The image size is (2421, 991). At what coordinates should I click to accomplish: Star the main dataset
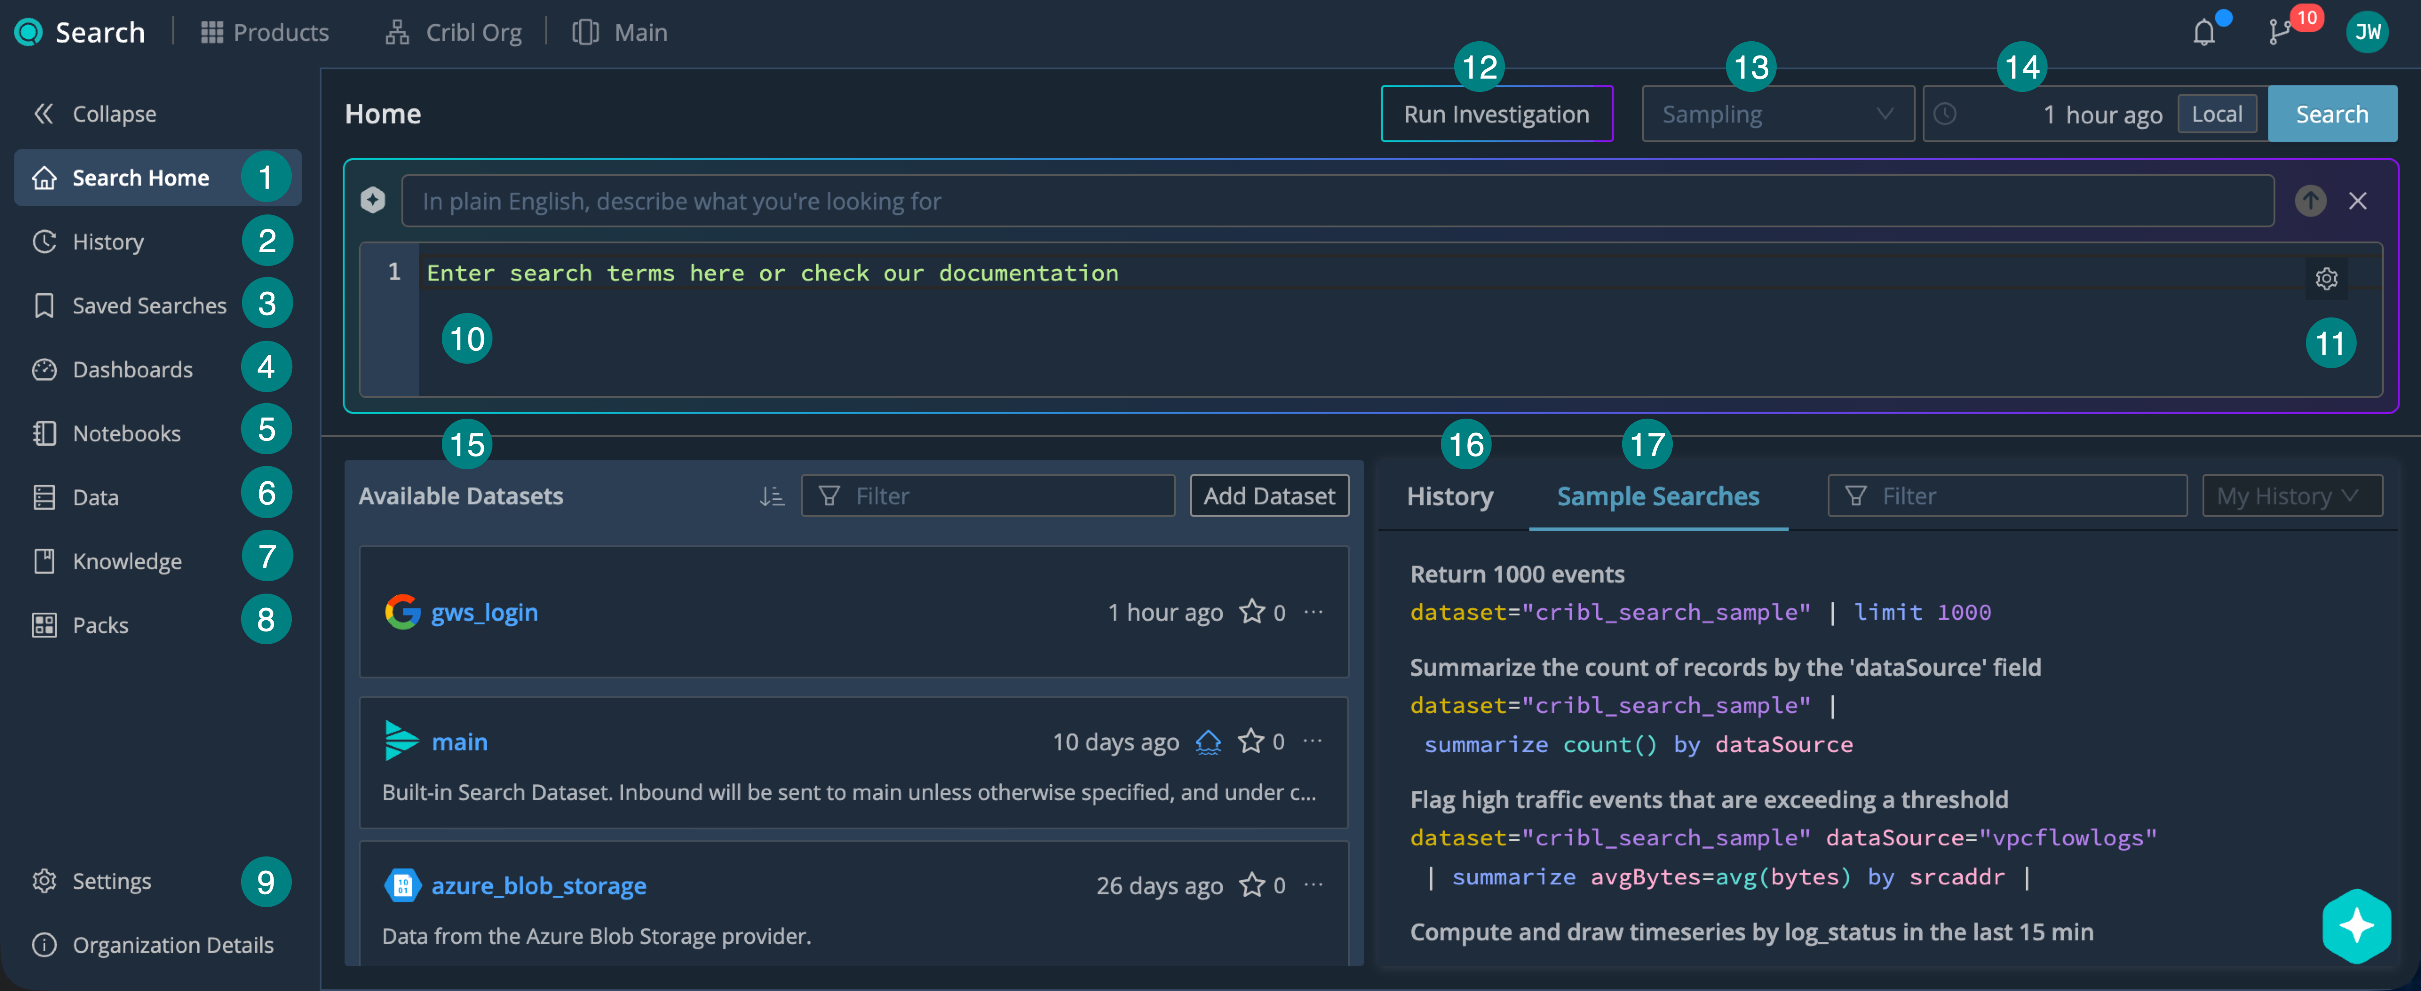[1250, 742]
